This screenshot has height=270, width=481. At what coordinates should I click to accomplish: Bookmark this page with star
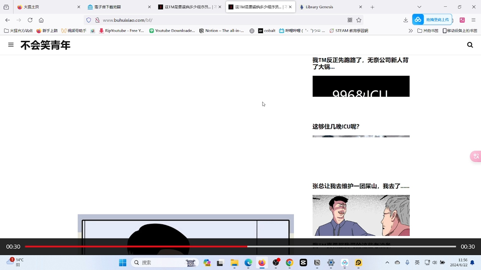pos(359,20)
